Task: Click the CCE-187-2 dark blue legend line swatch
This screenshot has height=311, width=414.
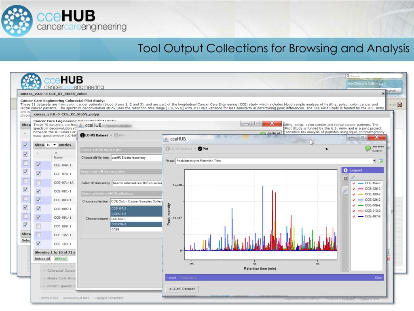Action: [361, 217]
